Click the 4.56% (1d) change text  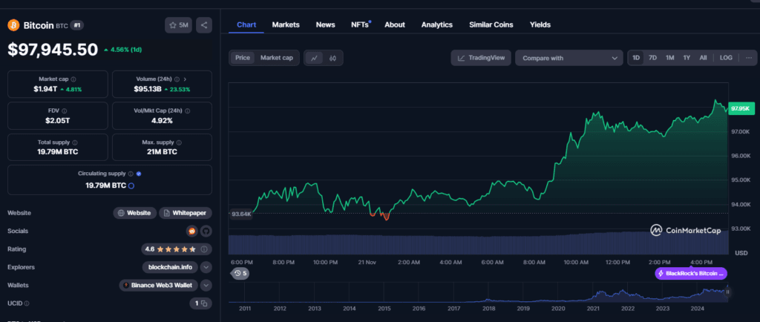122,50
